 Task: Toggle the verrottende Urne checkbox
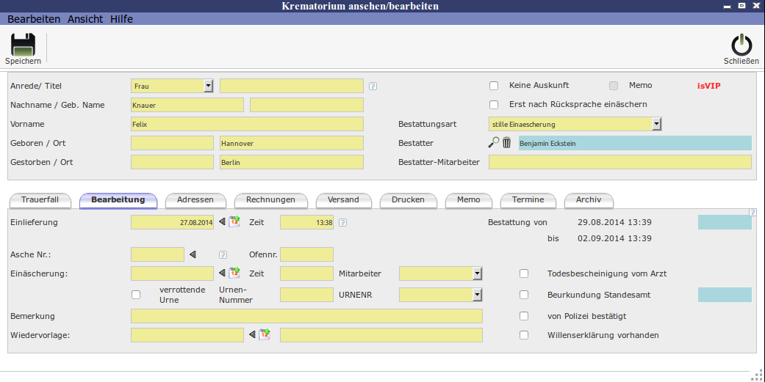(135, 295)
